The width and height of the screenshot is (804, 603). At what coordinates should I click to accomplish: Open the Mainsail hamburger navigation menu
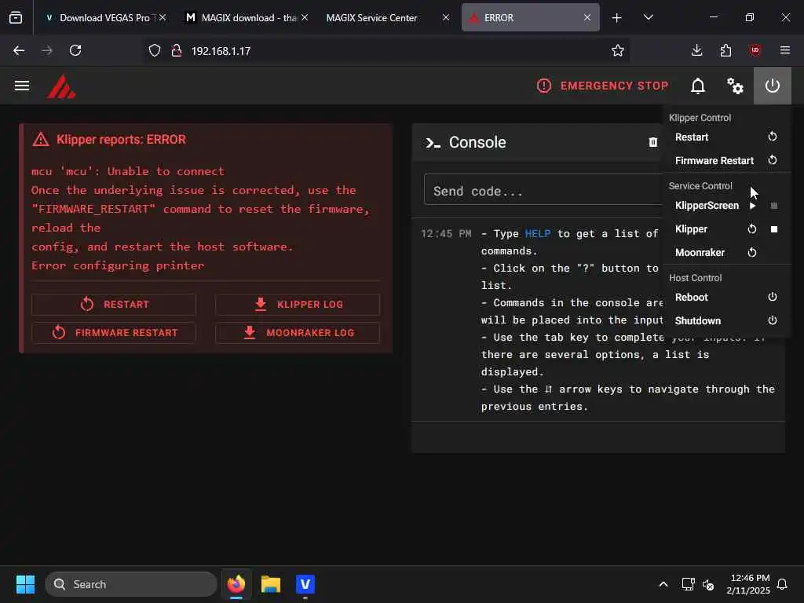tap(21, 86)
